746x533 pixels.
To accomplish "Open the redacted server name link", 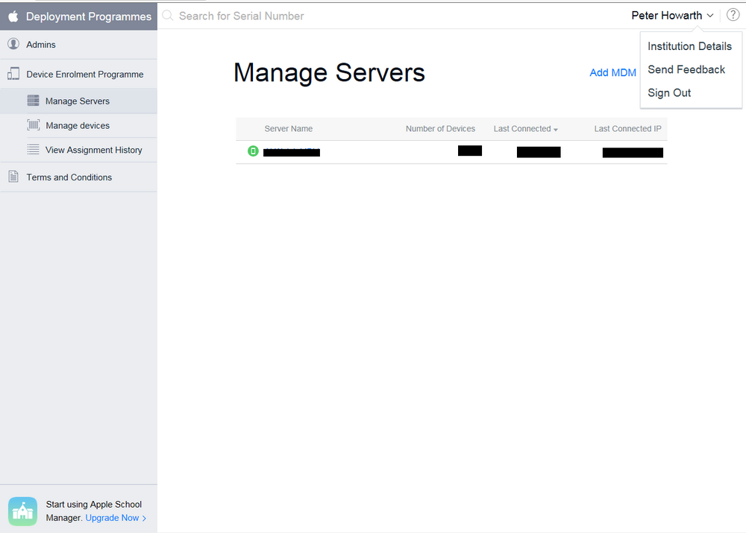I will pyautogui.click(x=292, y=152).
